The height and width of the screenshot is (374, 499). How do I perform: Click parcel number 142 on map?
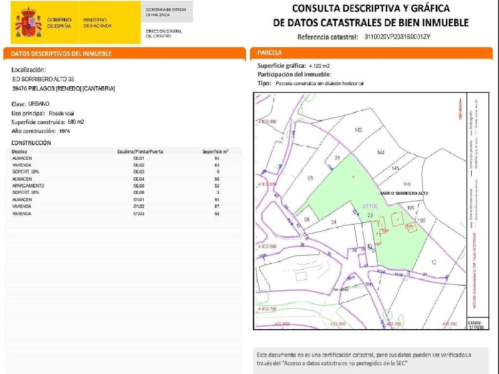[x=358, y=130]
